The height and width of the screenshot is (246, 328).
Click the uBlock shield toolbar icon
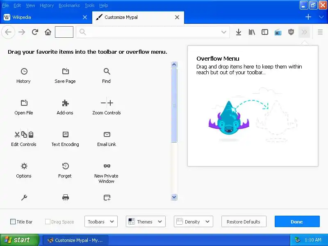[x=291, y=32]
